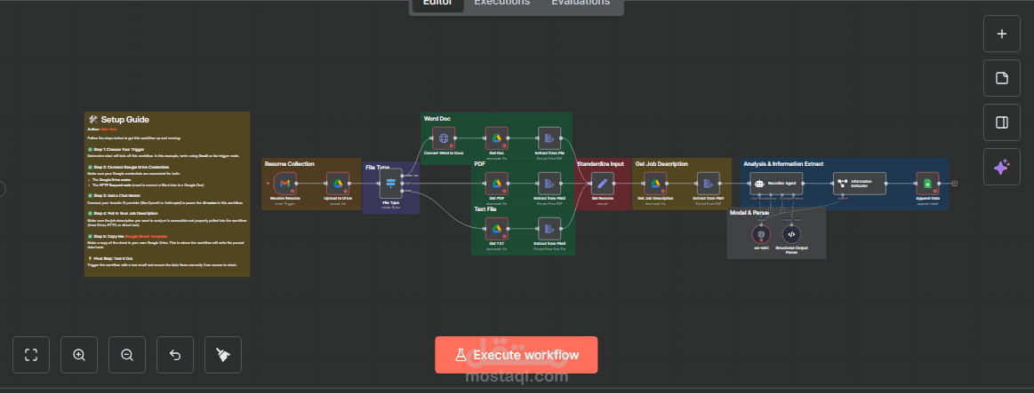Click the bottom output handle of File Type
Image resolution: width=1034 pixels, height=393 pixels.
pos(403,191)
